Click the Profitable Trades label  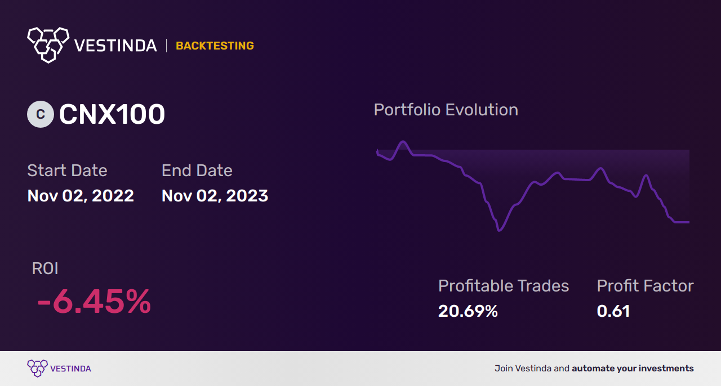coord(504,286)
